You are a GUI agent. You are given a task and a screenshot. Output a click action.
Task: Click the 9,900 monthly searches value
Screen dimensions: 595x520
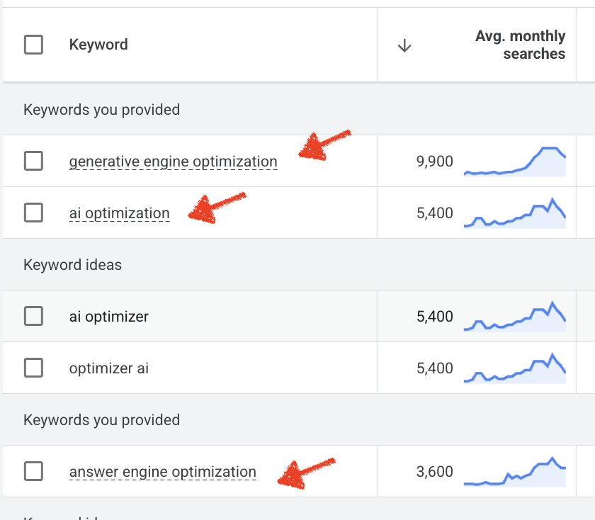434,162
